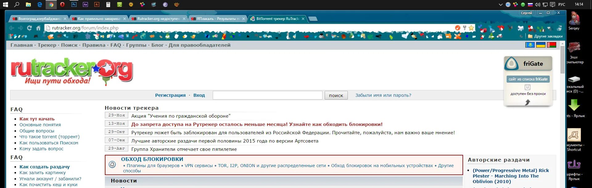This screenshot has width=592, height=188.
Task: Open the Другие закладки bookmarks folder
Action: pos(545,36)
